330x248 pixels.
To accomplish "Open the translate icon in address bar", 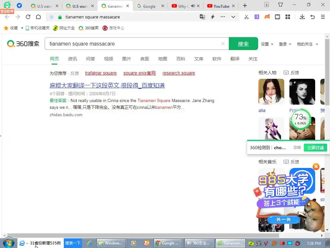I will 202,17.
